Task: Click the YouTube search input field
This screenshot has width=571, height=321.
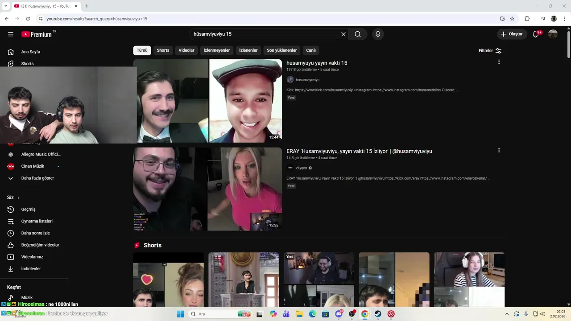Action: (265, 34)
